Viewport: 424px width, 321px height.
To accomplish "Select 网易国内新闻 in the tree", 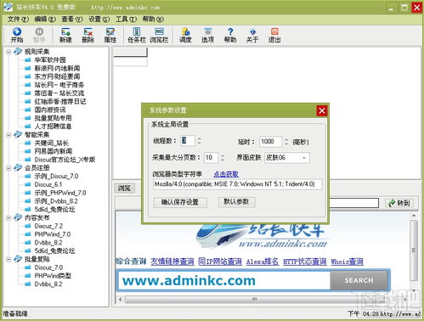I will [54, 151].
